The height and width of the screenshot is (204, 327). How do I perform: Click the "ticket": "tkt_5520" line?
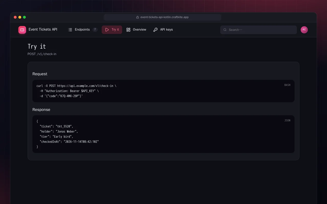click(56, 126)
